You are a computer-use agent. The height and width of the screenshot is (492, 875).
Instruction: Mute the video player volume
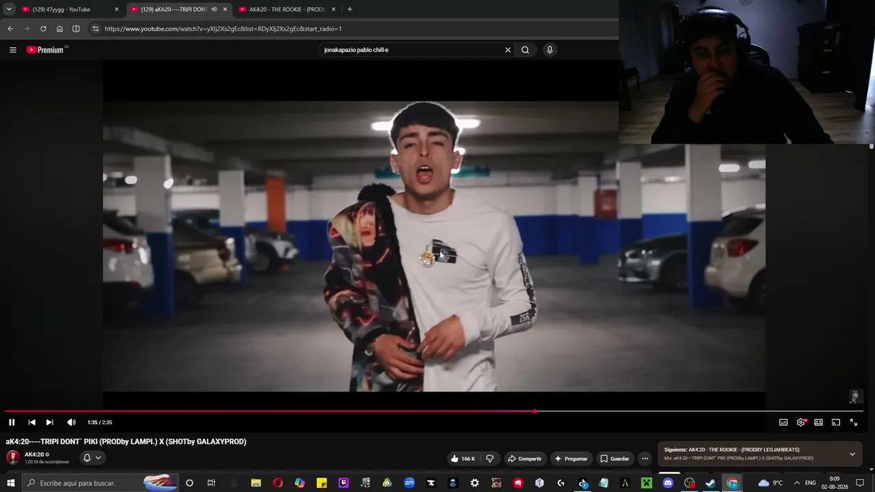tap(71, 422)
